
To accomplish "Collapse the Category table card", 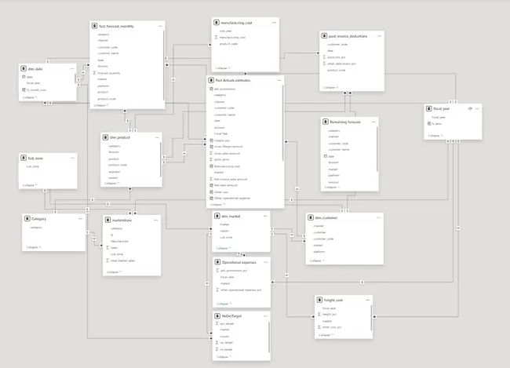I will point(34,247).
